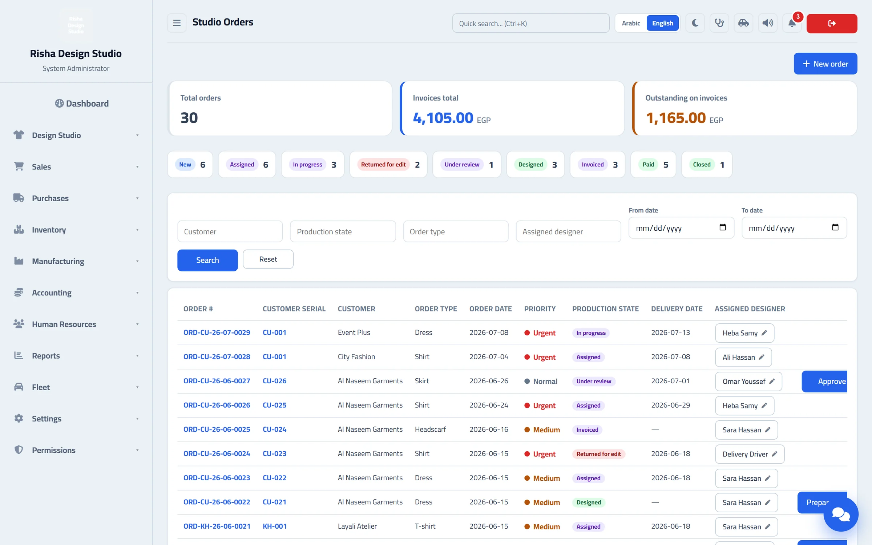Filter by the New status chip
This screenshot has width=872, height=545.
pos(190,165)
